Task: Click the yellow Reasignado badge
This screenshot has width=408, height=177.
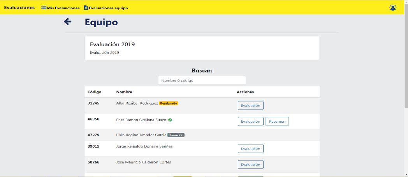Action: [169, 103]
